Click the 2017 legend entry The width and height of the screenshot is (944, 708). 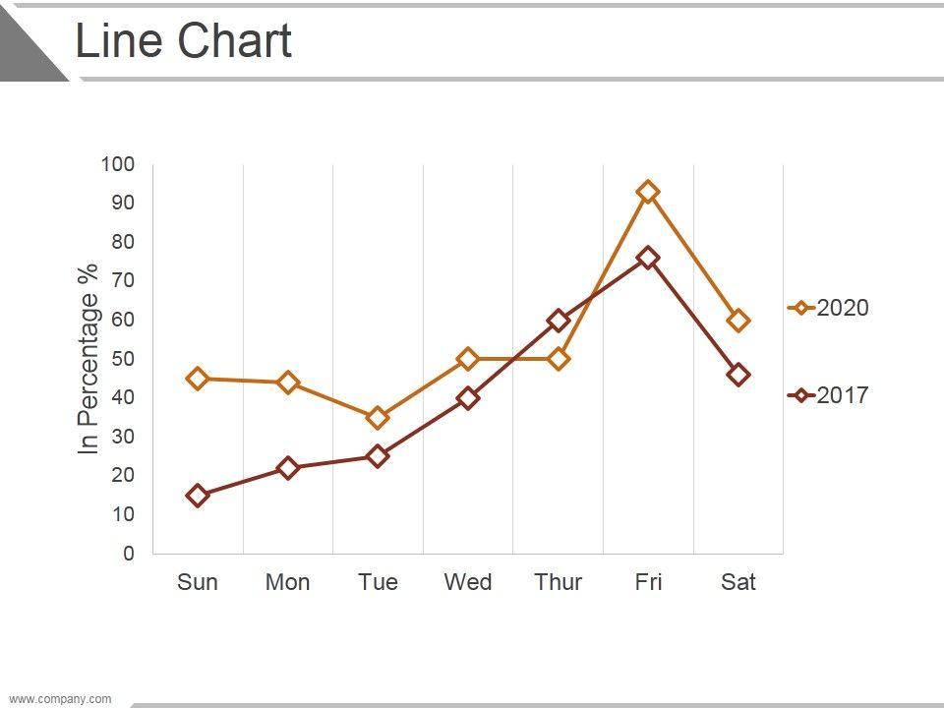point(829,395)
